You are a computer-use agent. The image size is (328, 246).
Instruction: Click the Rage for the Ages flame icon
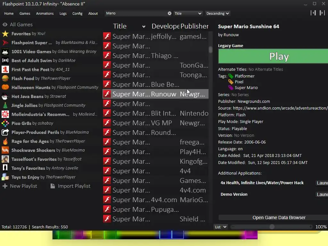(x=5, y=141)
